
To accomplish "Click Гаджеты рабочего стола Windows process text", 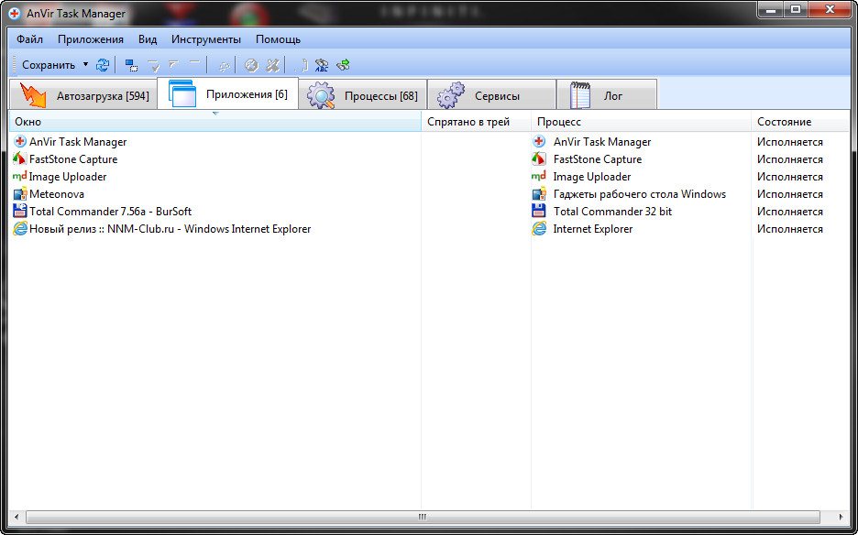I will (x=640, y=194).
